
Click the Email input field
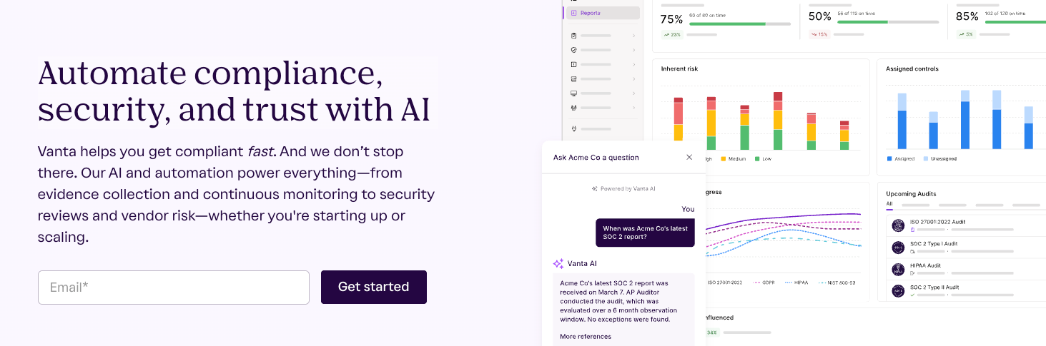tap(174, 288)
